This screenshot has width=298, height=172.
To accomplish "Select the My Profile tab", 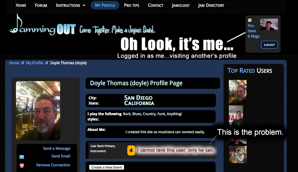I will pos(105,5).
